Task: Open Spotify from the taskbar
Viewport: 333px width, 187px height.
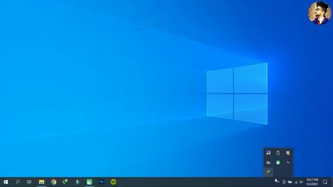Action: pos(113,182)
